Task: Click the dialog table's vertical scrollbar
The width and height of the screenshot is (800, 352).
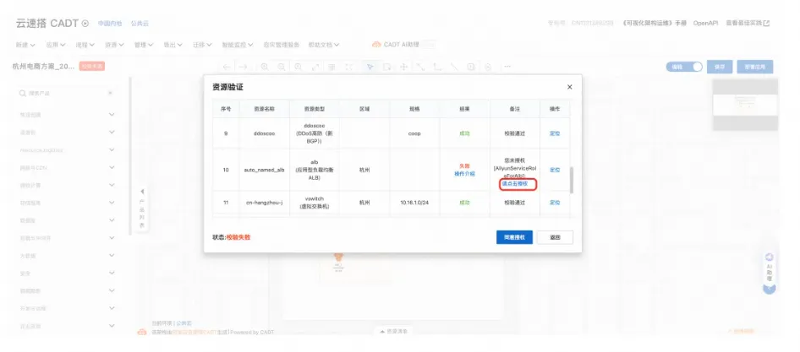Action: point(572,179)
